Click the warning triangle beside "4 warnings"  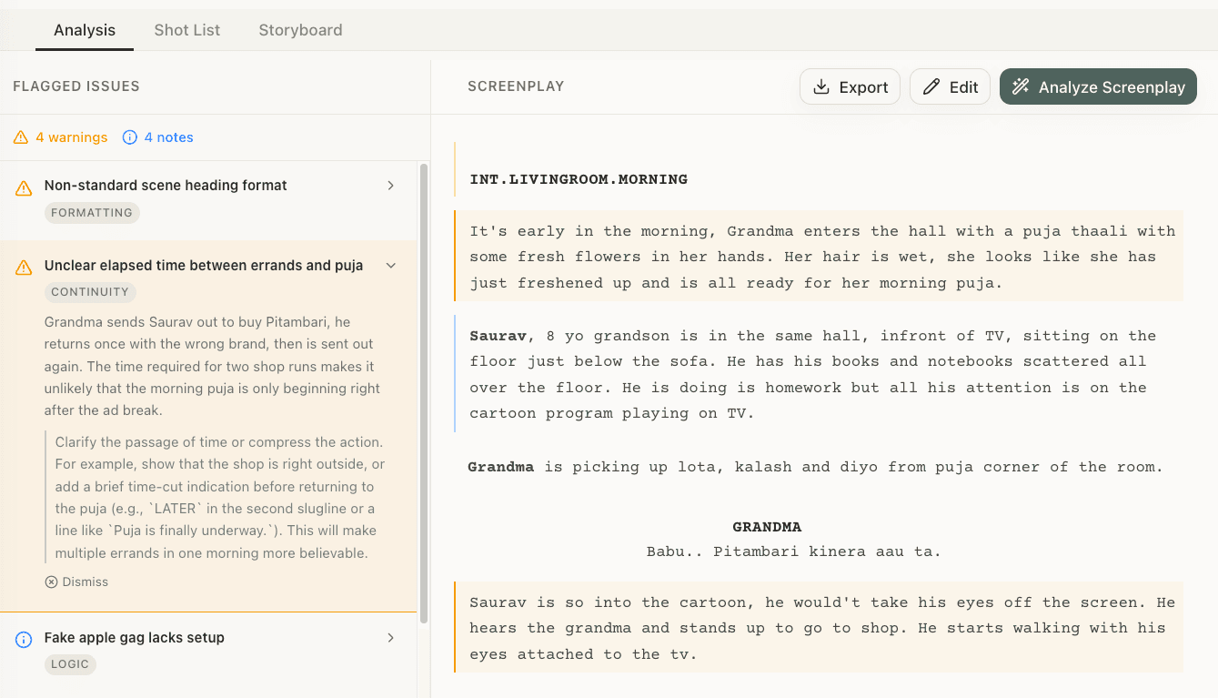pos(20,137)
